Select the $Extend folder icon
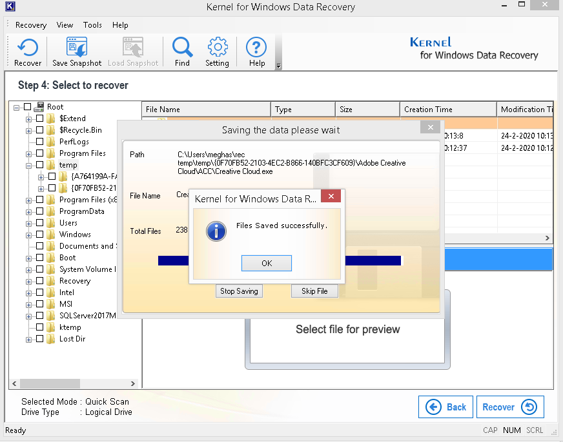563x442 pixels. point(51,119)
